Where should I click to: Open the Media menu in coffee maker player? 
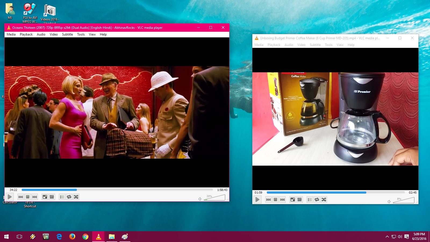click(x=259, y=45)
